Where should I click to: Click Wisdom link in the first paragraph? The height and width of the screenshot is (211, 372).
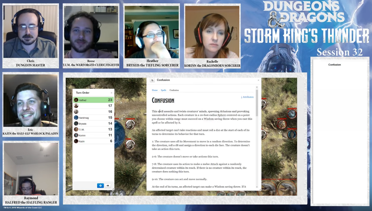(209, 119)
